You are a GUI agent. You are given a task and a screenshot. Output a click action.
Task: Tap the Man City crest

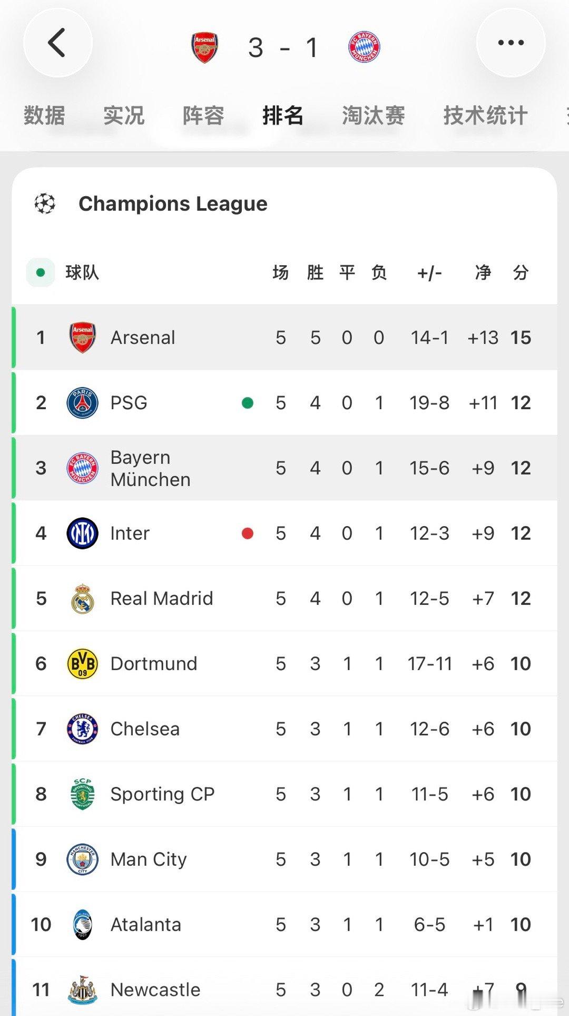coord(82,859)
